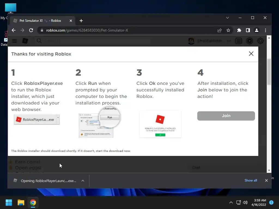Click the grey Join button

tap(226, 116)
